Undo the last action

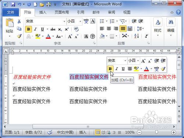20,4
